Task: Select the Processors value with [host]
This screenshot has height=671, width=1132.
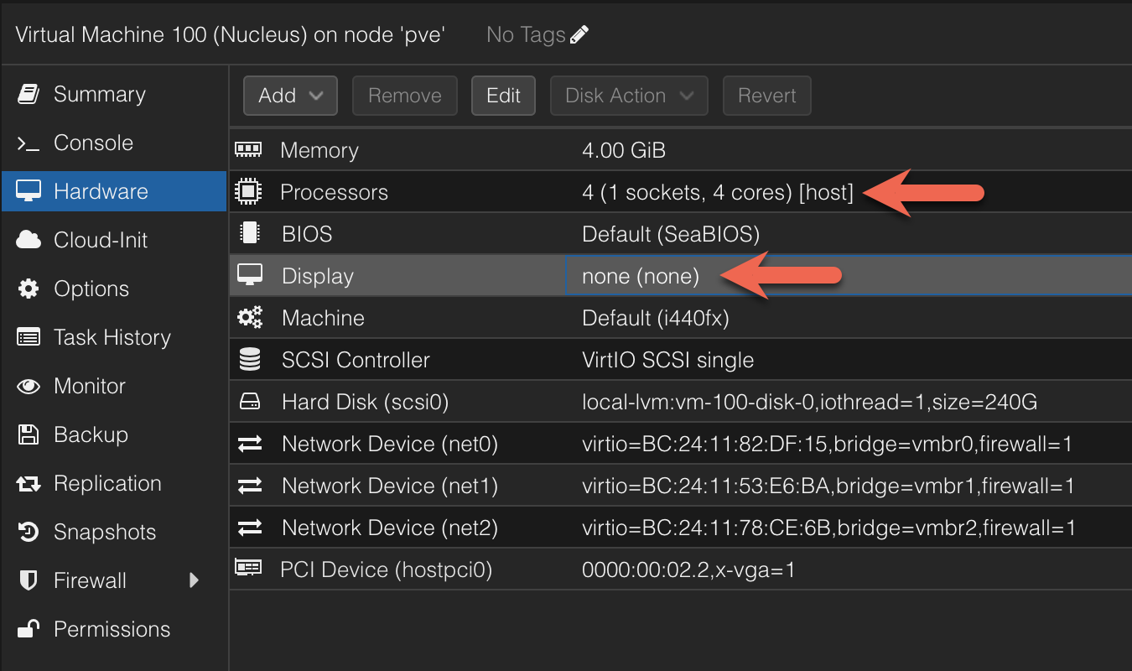Action: 718,192
